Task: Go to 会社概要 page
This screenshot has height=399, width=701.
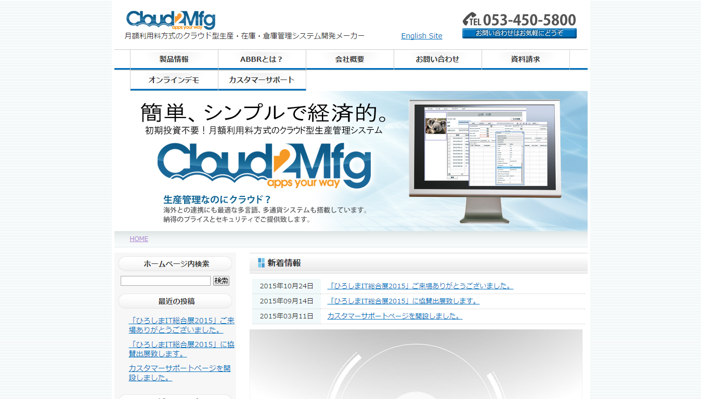Action: [x=349, y=59]
